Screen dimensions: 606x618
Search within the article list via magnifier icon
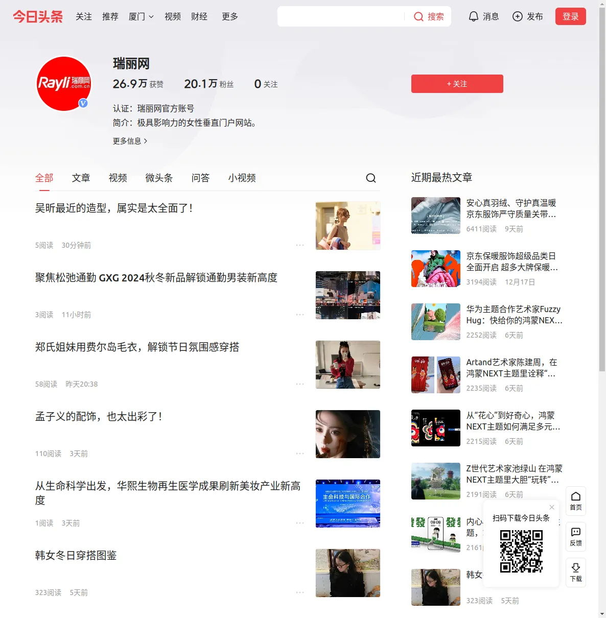click(371, 178)
